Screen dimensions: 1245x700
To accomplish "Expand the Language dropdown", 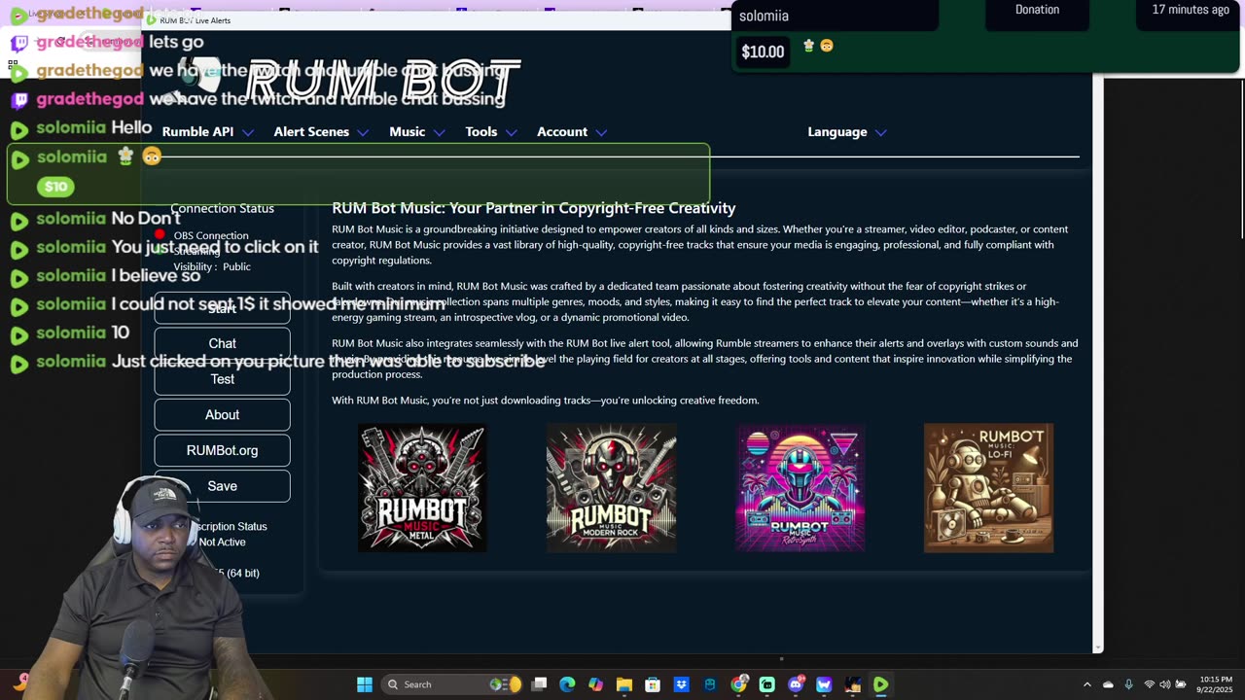I will pos(847,132).
